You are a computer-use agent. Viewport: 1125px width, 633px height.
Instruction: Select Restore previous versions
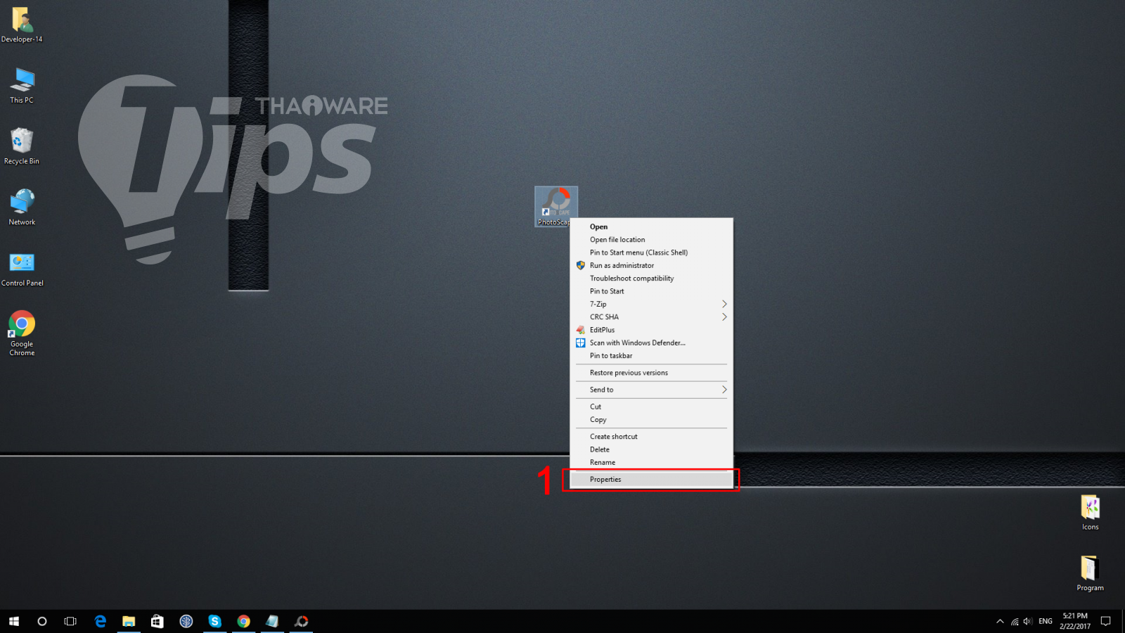[x=651, y=373]
